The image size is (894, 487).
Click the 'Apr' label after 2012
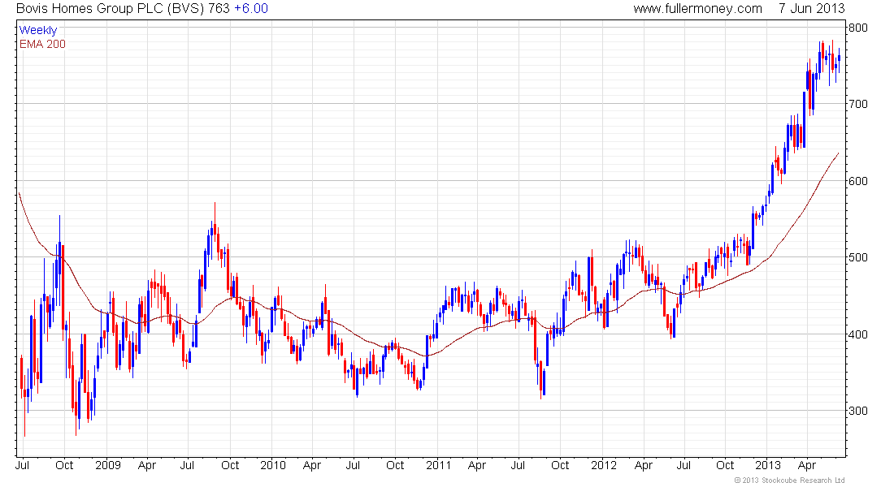pyautogui.click(x=643, y=465)
